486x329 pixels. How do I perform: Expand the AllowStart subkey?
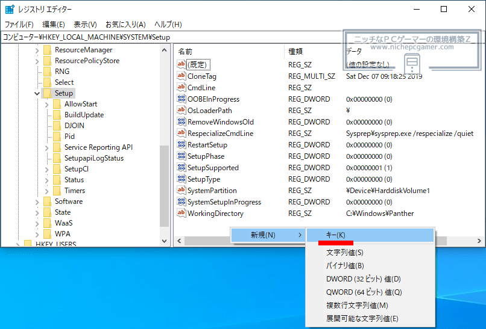47,105
